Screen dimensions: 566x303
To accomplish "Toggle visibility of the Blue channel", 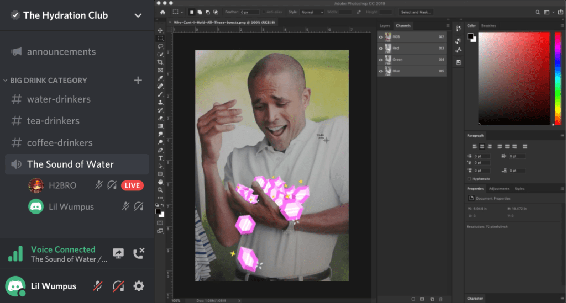I will (380, 71).
